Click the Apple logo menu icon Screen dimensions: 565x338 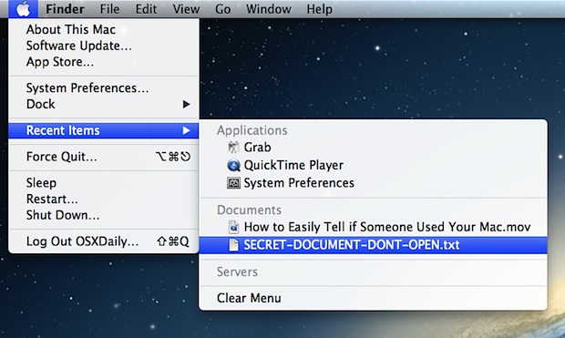tap(24, 8)
